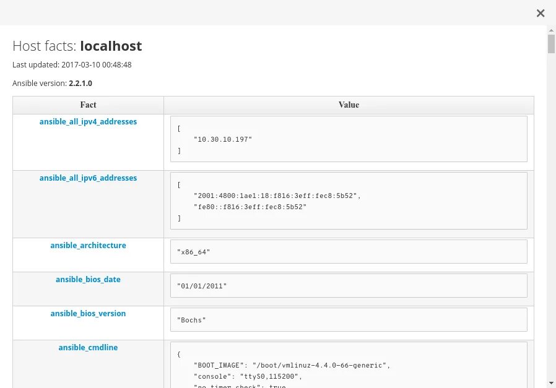The height and width of the screenshot is (388, 556).
Task: Click the Fact column header
Action: point(88,105)
